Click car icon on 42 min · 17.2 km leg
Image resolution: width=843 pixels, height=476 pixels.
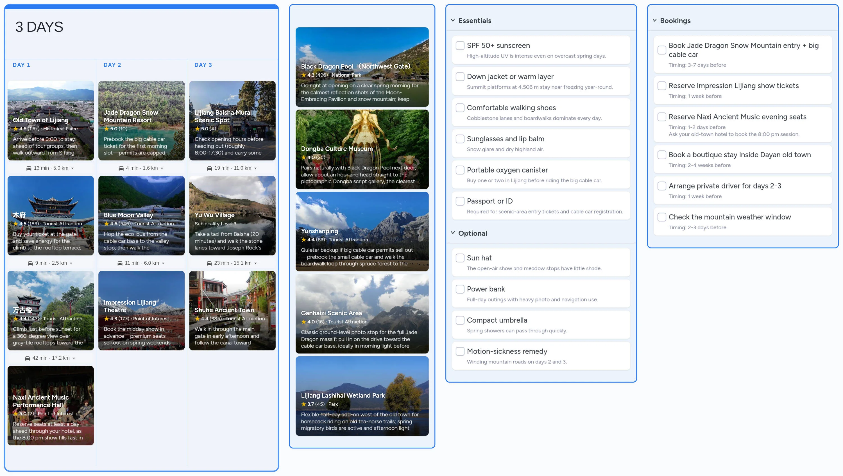click(x=28, y=358)
